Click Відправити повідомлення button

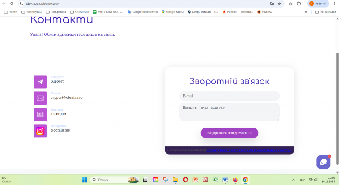(x=230, y=133)
